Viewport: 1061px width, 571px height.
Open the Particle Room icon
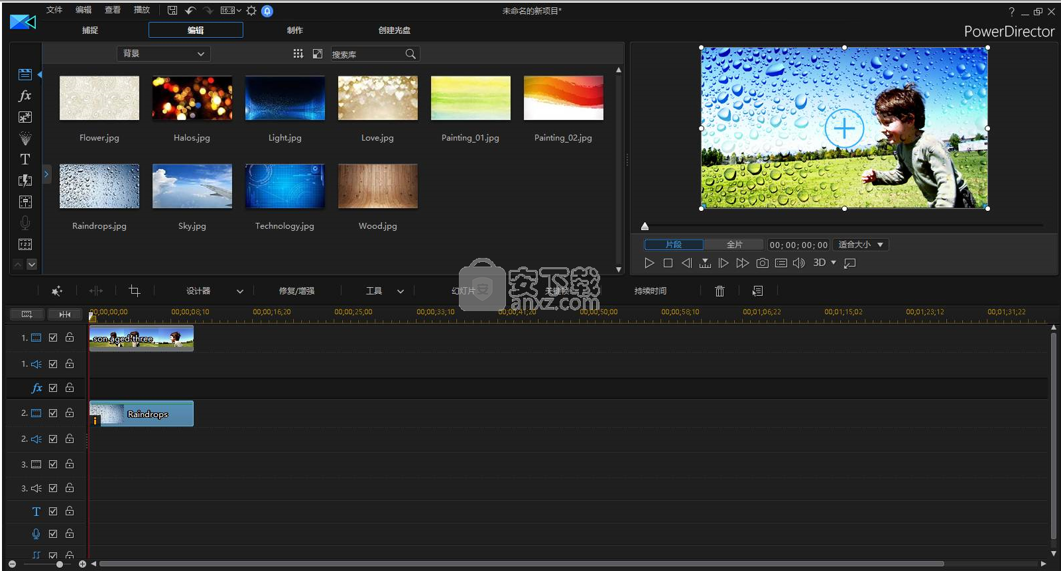tap(25, 138)
